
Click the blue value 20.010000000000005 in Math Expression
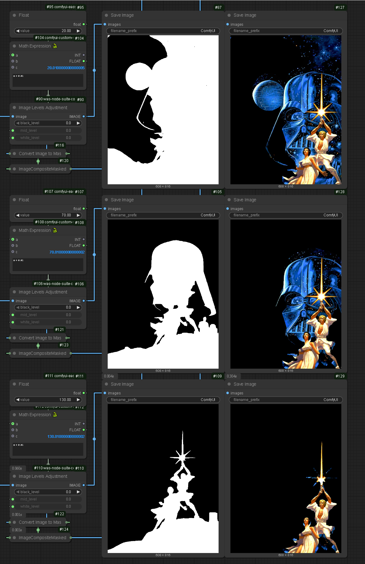[66, 68]
